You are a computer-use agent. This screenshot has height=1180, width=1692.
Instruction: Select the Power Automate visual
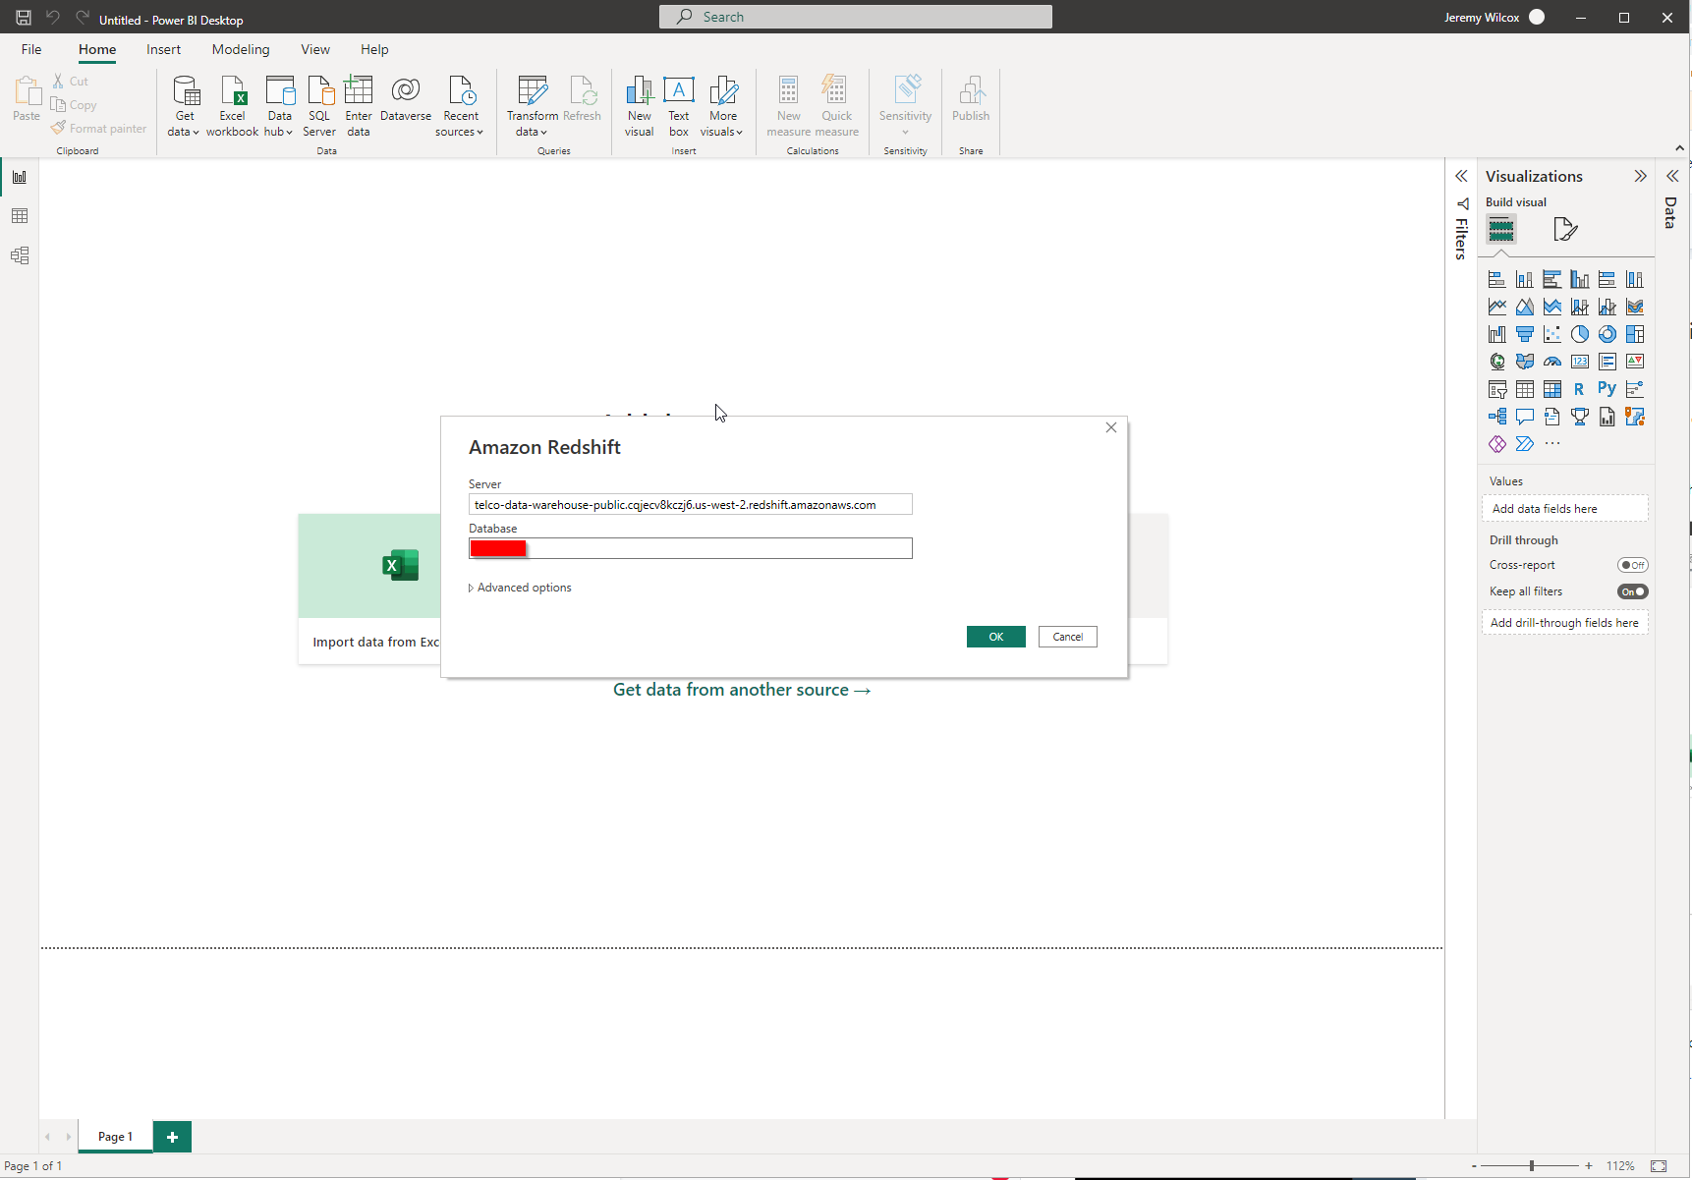coord(1524,444)
